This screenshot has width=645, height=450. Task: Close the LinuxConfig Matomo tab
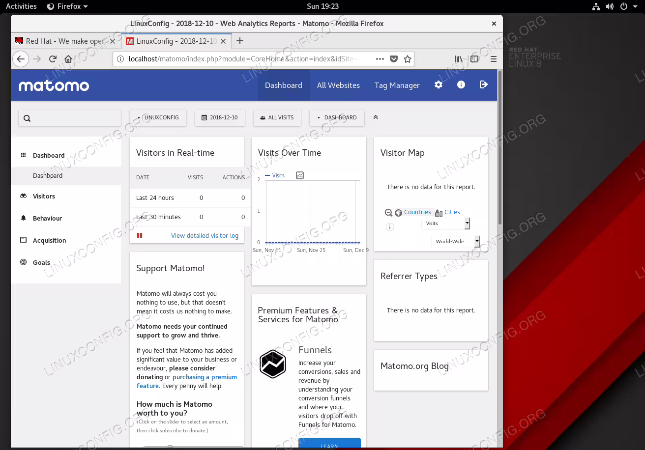223,41
